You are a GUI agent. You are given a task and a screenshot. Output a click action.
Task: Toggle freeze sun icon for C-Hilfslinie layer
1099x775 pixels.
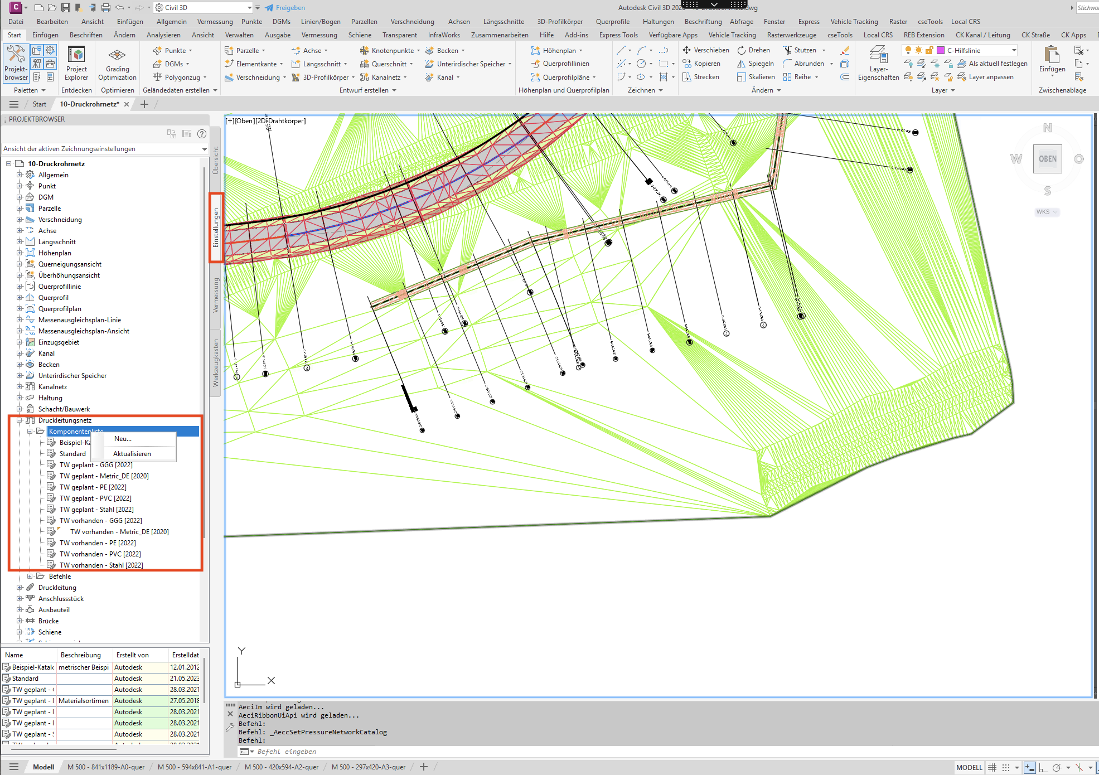coord(919,50)
